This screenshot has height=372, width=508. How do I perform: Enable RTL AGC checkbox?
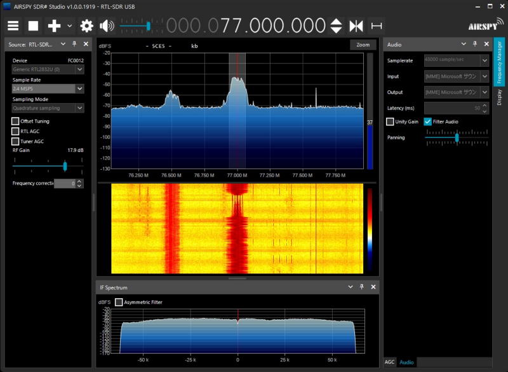[15, 131]
